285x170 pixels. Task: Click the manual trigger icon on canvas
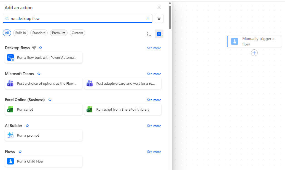click(x=235, y=41)
